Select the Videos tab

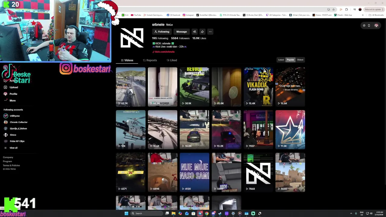click(x=127, y=60)
